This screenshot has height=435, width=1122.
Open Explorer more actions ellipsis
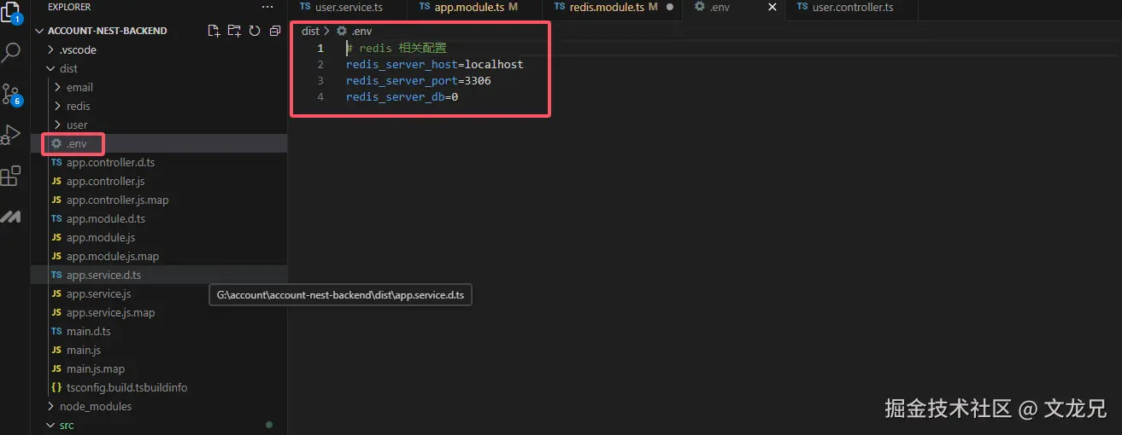click(267, 7)
